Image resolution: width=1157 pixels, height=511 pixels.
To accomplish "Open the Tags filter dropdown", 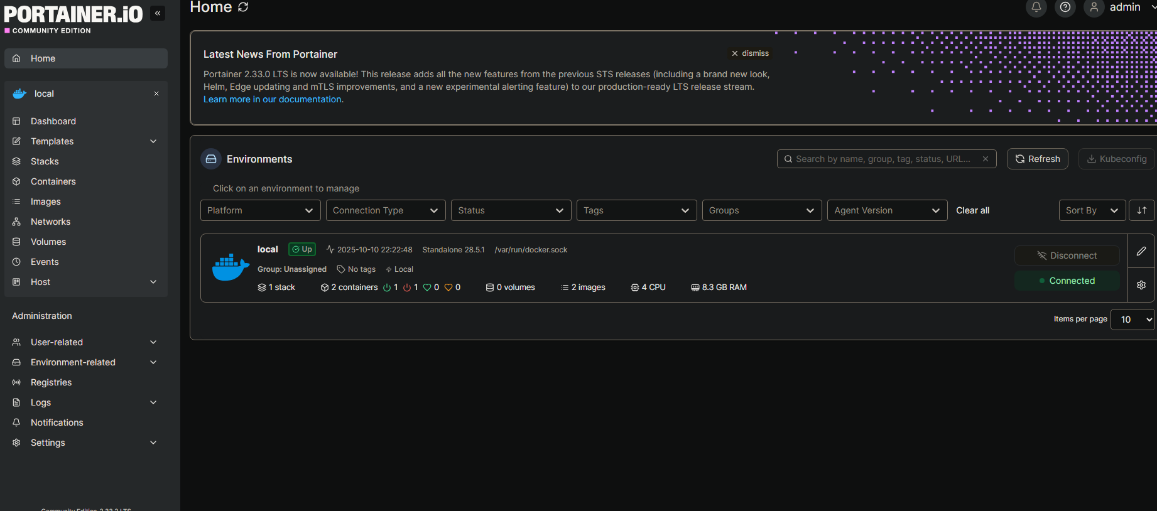I will 637,210.
